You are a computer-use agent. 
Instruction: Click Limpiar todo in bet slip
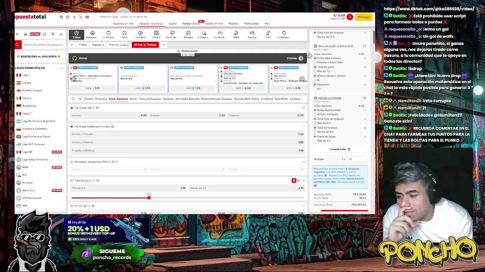point(339,149)
